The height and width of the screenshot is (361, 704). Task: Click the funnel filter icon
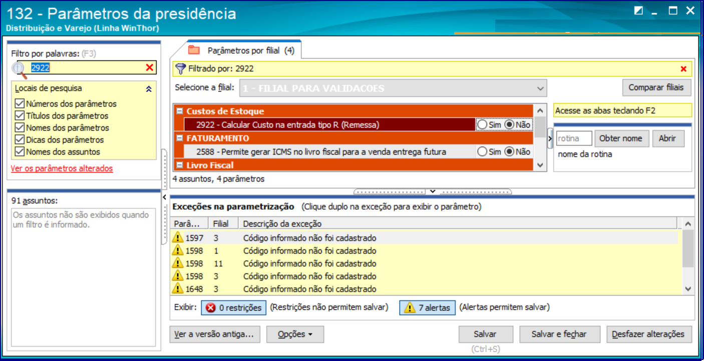pyautogui.click(x=181, y=68)
